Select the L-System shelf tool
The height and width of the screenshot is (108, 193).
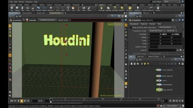[44, 9]
